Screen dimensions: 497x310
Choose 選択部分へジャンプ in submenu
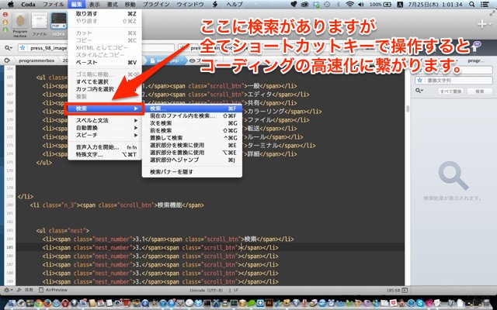point(192,160)
